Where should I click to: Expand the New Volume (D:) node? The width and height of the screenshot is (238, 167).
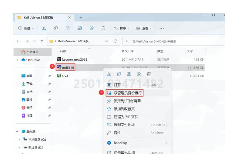(19, 147)
